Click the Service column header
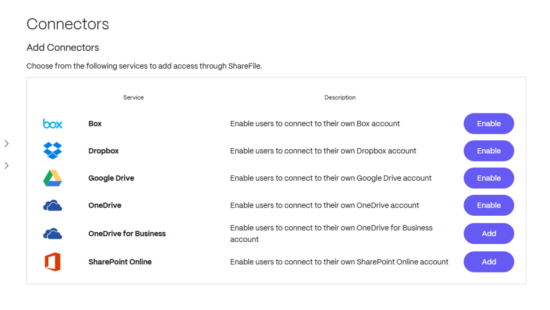Image resolution: width=550 pixels, height=310 pixels. coord(133,97)
